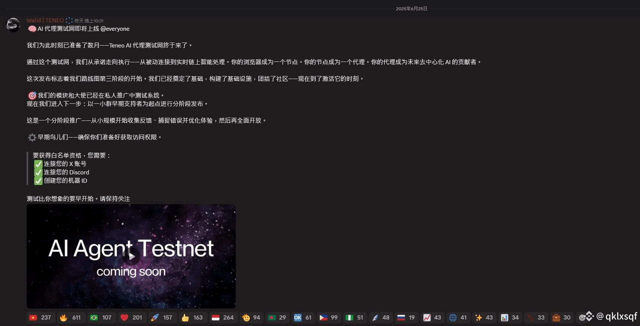Screen dimensions: 640x326
Task: Add the OK reaction with 61
Action: pos(303,318)
